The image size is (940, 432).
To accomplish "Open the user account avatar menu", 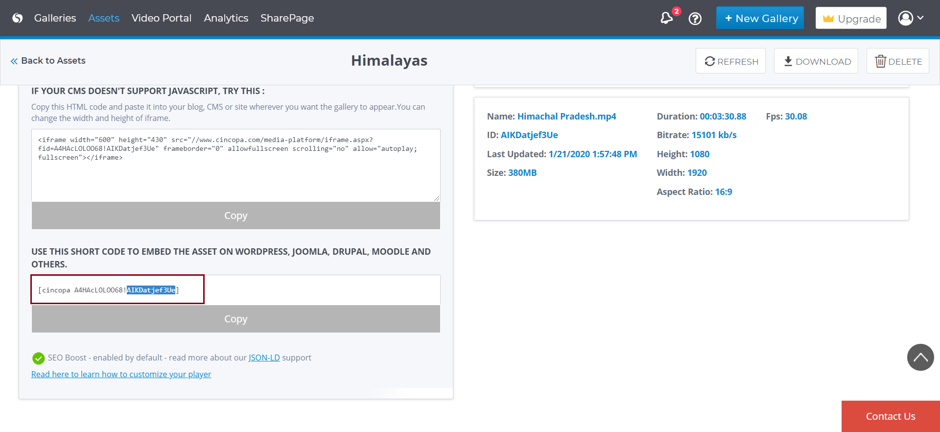I will point(910,18).
